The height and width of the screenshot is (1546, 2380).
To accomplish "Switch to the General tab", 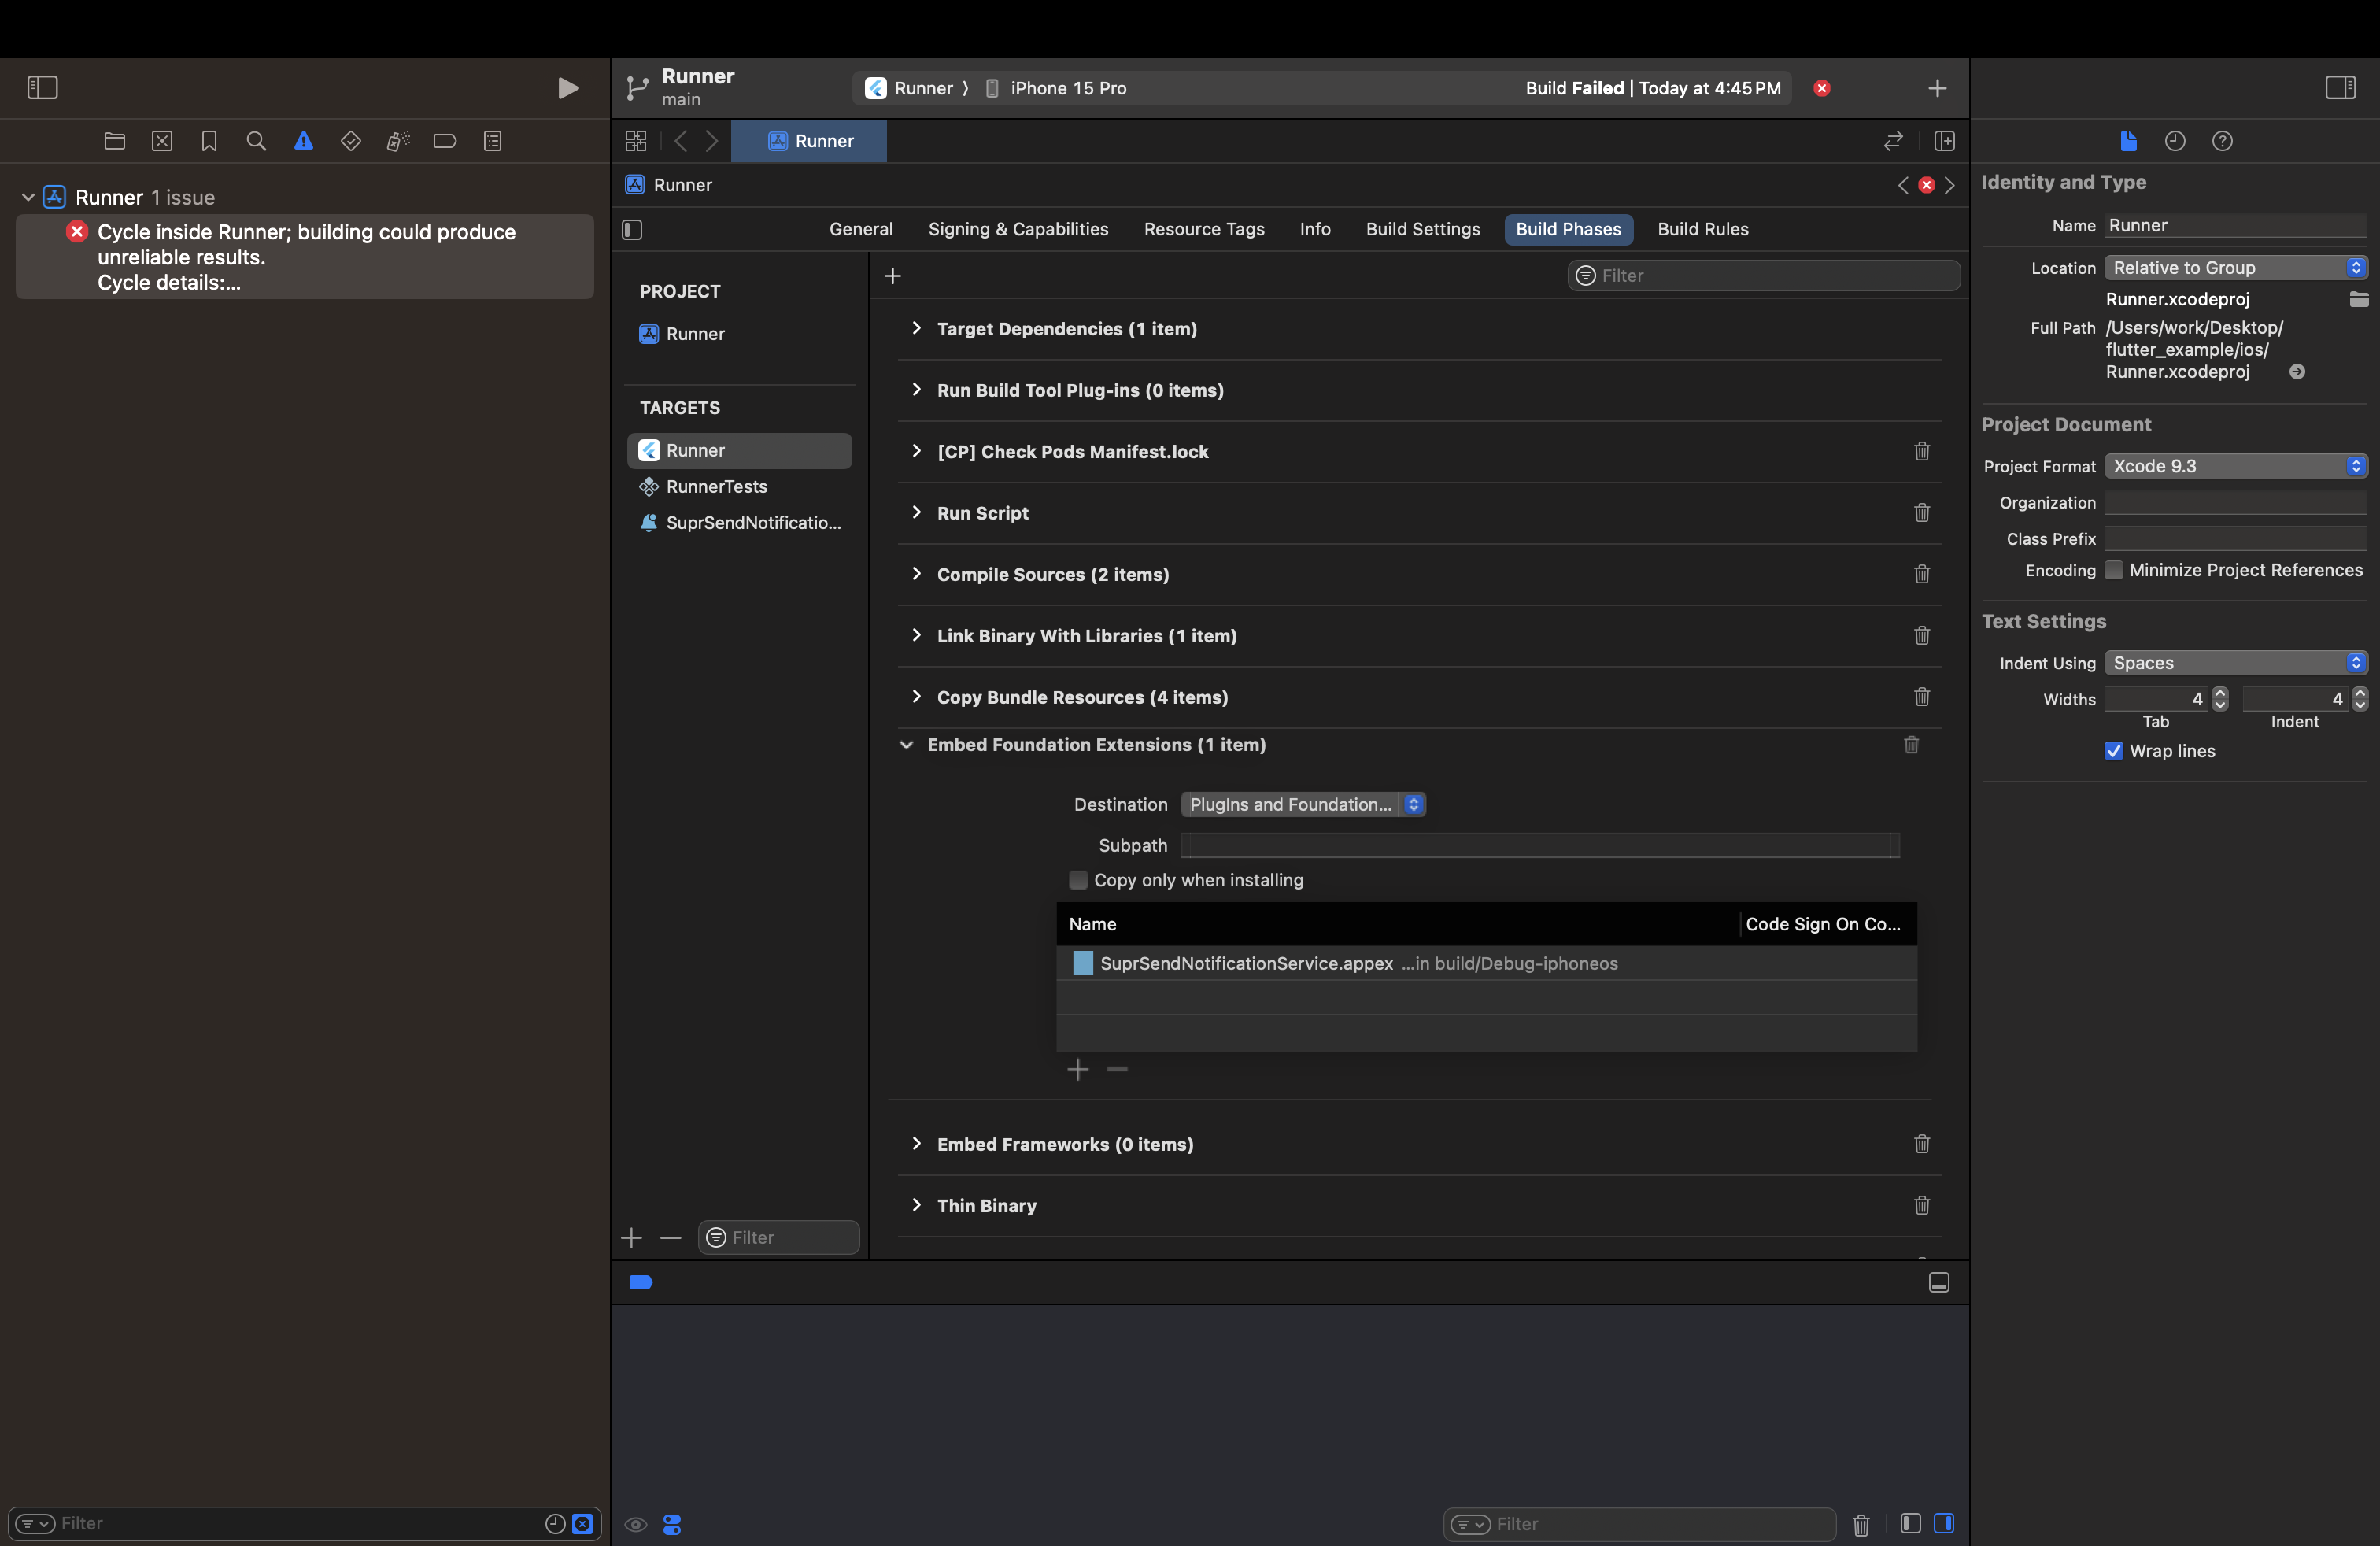I will click(860, 230).
